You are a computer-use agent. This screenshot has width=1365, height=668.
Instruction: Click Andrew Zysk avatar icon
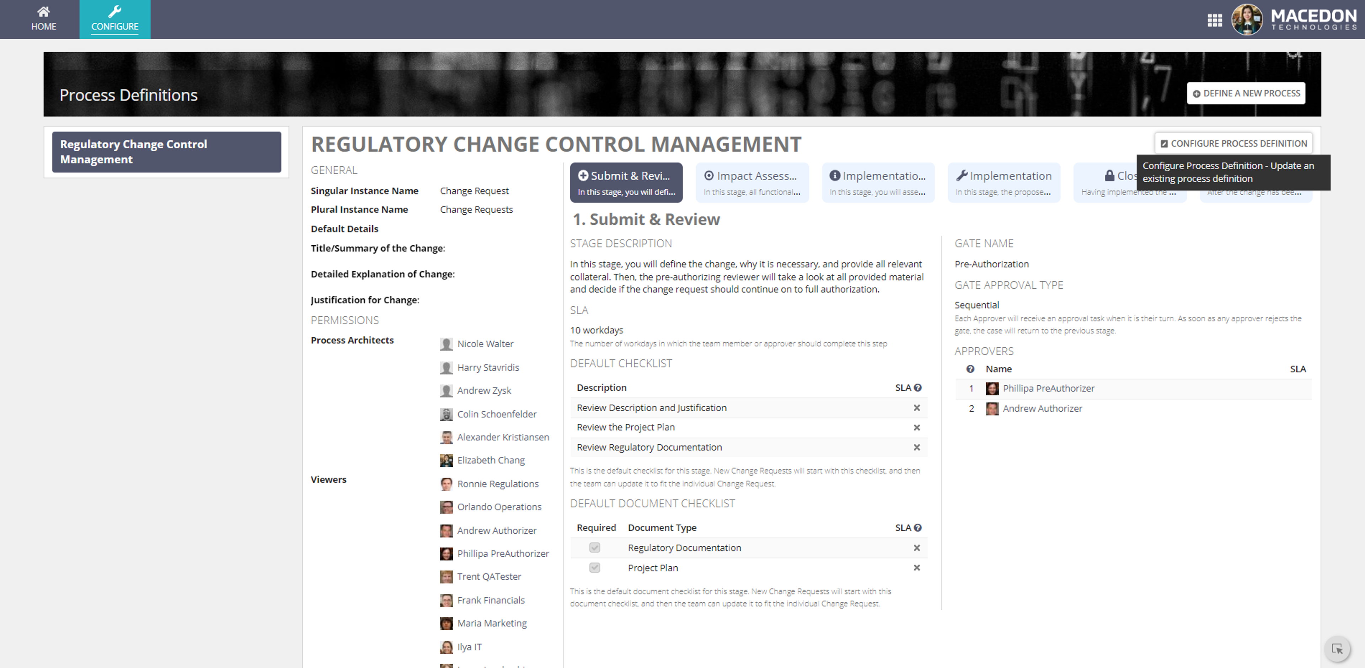[x=446, y=391]
